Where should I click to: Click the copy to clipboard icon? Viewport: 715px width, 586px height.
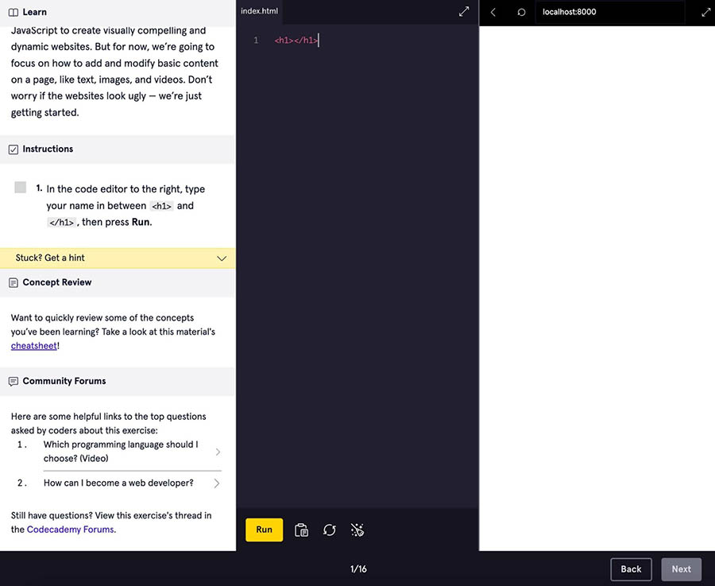(301, 530)
